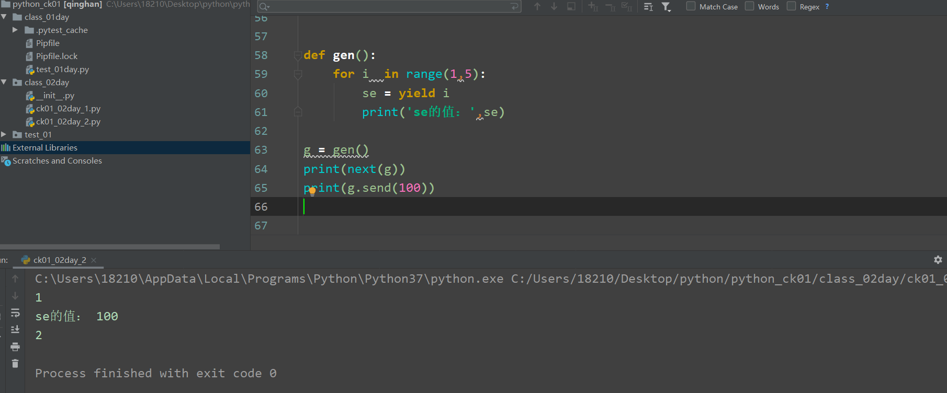Screen dimensions: 947x393
Task: Open ck01_02day_1.py file
Action: pos(68,108)
